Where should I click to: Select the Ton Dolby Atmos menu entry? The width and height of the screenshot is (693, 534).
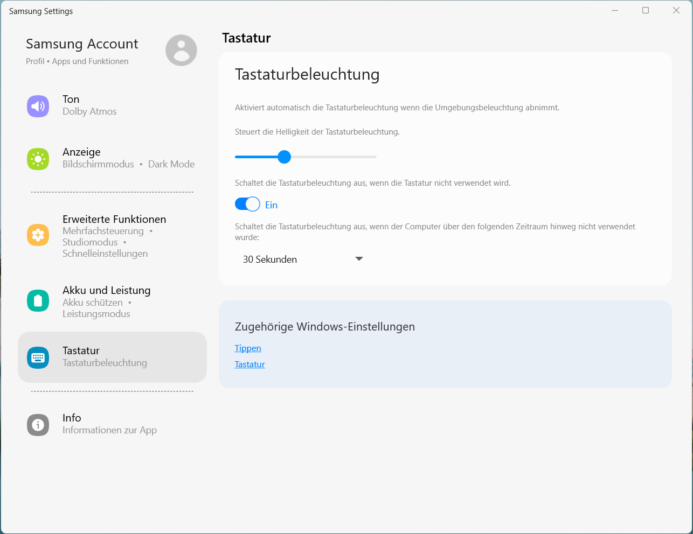[89, 106]
